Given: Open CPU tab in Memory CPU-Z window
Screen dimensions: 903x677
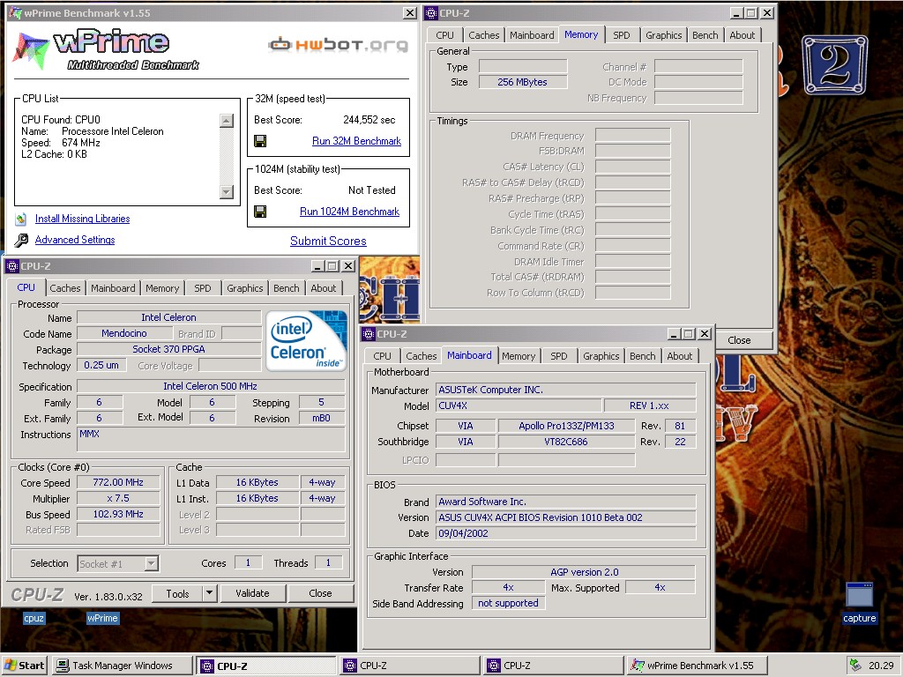Looking at the screenshot, I should click(x=444, y=35).
